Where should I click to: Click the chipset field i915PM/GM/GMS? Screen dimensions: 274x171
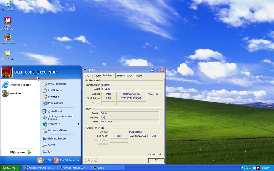[x=131, y=94]
